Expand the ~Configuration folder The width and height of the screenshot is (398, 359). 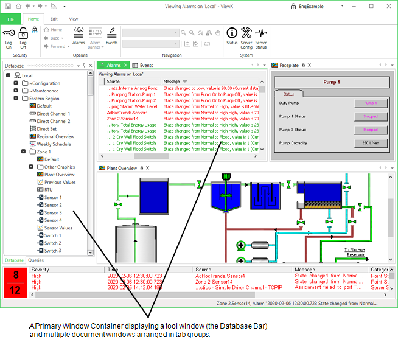[16, 83]
